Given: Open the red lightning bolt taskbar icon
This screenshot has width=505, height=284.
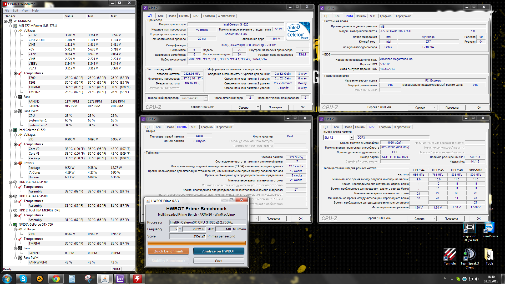Looking at the screenshot, I should point(137,279).
